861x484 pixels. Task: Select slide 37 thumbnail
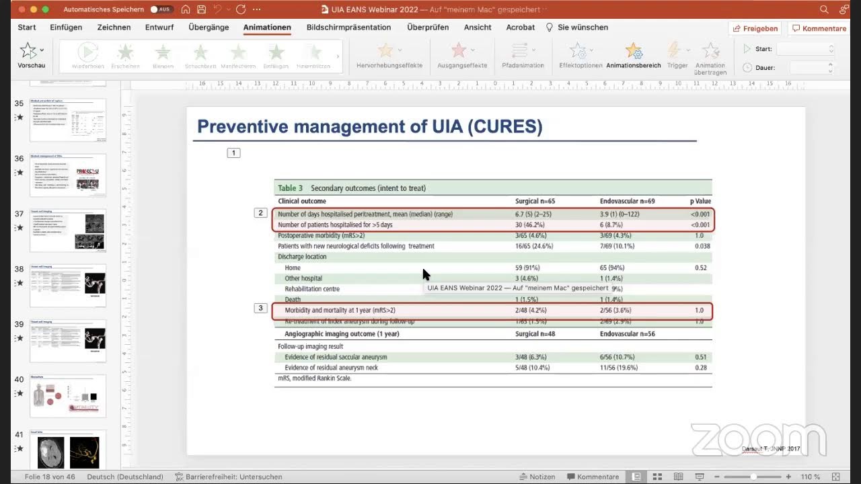(x=67, y=231)
